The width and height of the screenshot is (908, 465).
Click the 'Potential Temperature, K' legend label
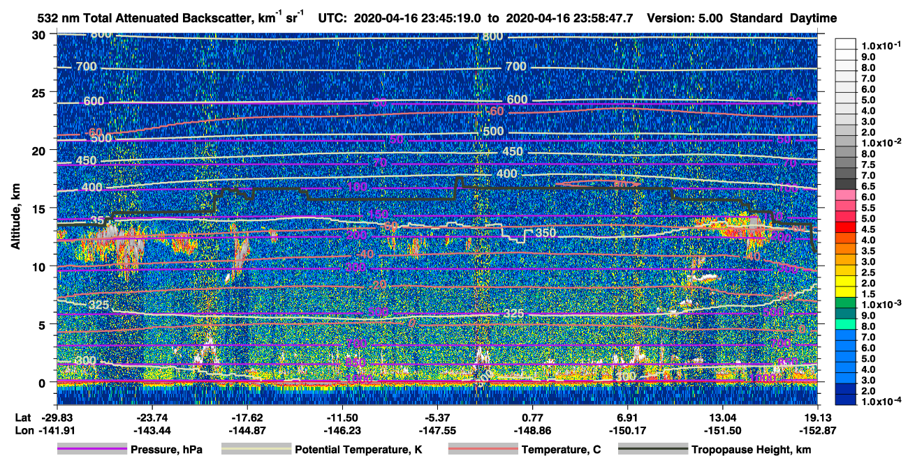(358, 450)
